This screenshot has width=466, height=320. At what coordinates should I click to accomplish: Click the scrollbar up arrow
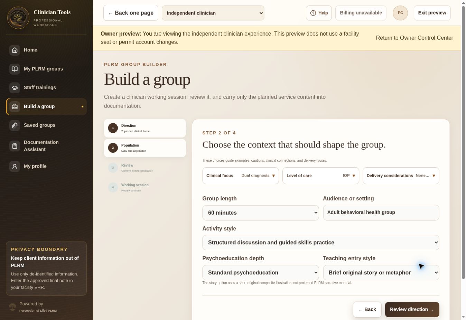(x=464, y=3)
